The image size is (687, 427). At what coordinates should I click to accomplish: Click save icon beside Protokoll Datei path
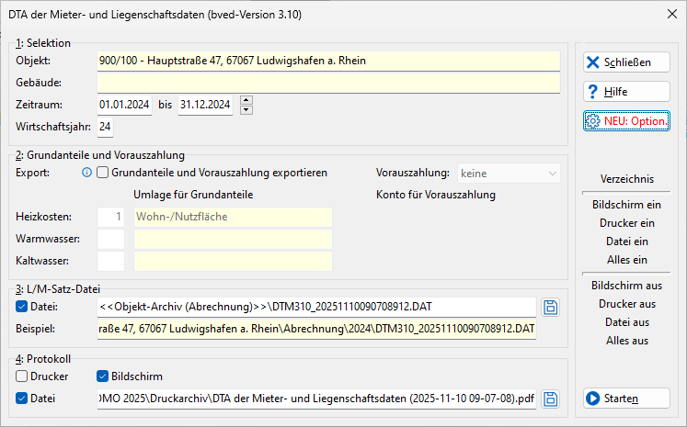coord(550,399)
